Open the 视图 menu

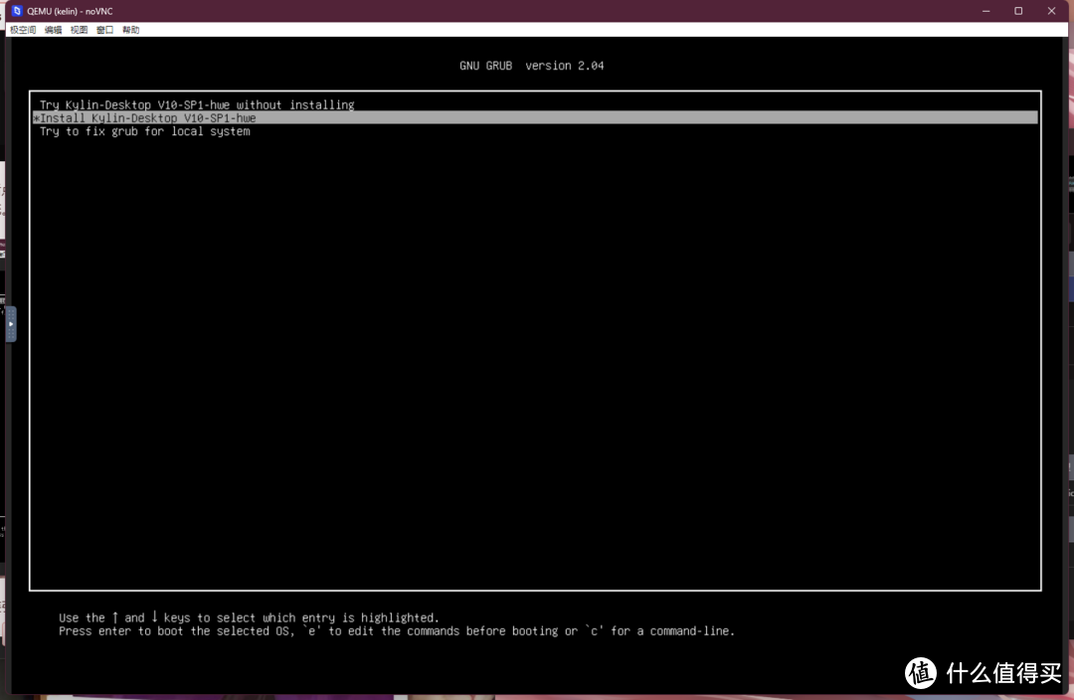79,30
